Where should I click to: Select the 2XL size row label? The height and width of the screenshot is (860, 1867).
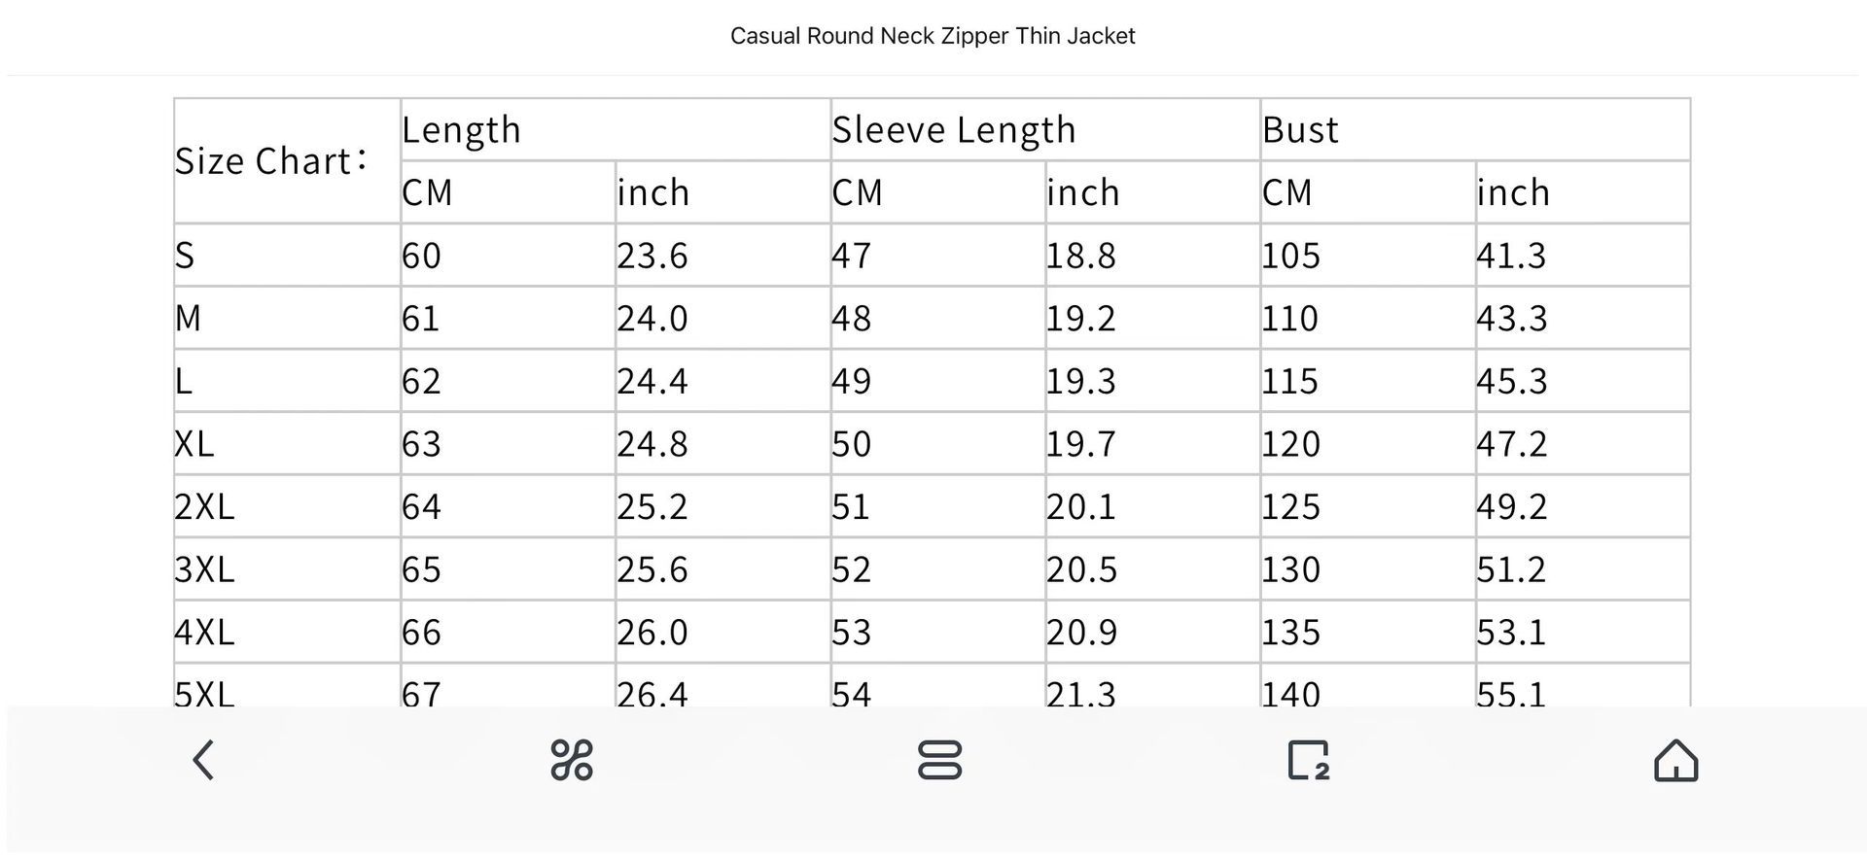(x=205, y=506)
